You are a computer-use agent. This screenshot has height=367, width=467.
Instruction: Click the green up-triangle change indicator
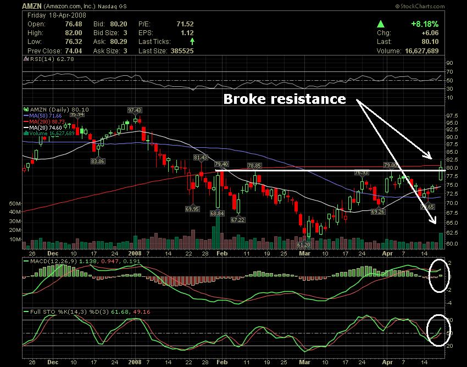[380, 24]
